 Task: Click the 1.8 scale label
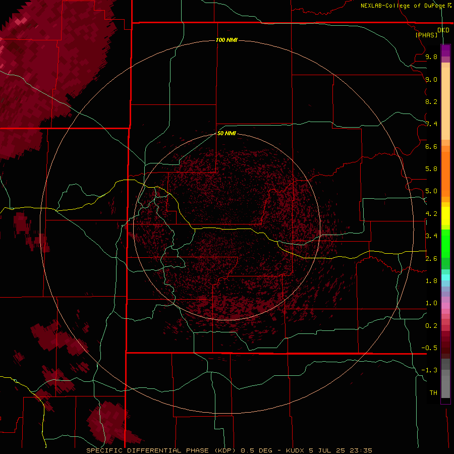coord(431,280)
